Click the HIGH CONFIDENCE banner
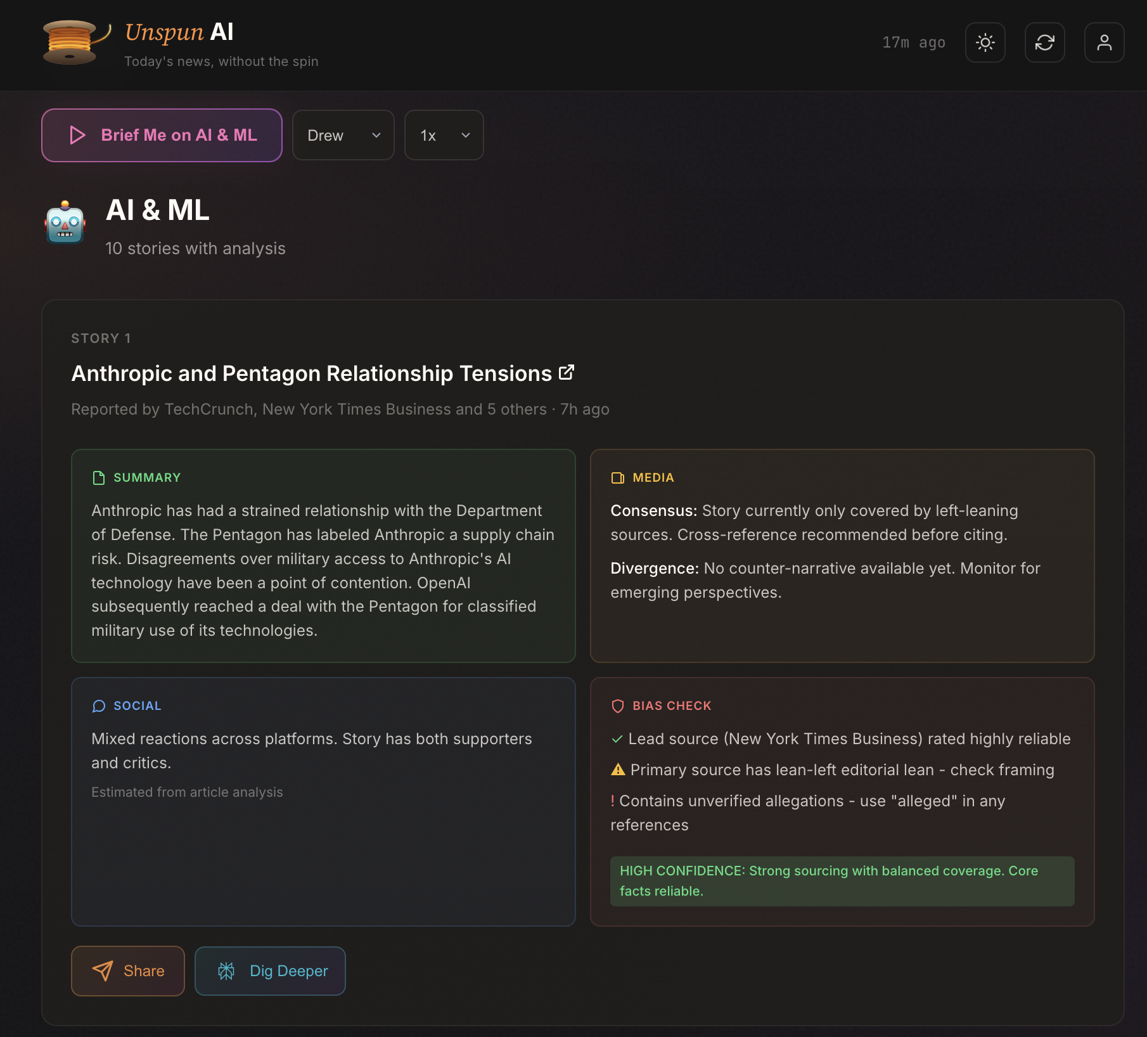Image resolution: width=1147 pixels, height=1037 pixels. (x=842, y=881)
